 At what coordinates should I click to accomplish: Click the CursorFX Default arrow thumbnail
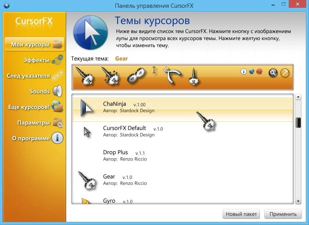(x=87, y=132)
